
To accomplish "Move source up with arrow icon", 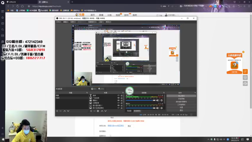I will click(x=102, y=111).
